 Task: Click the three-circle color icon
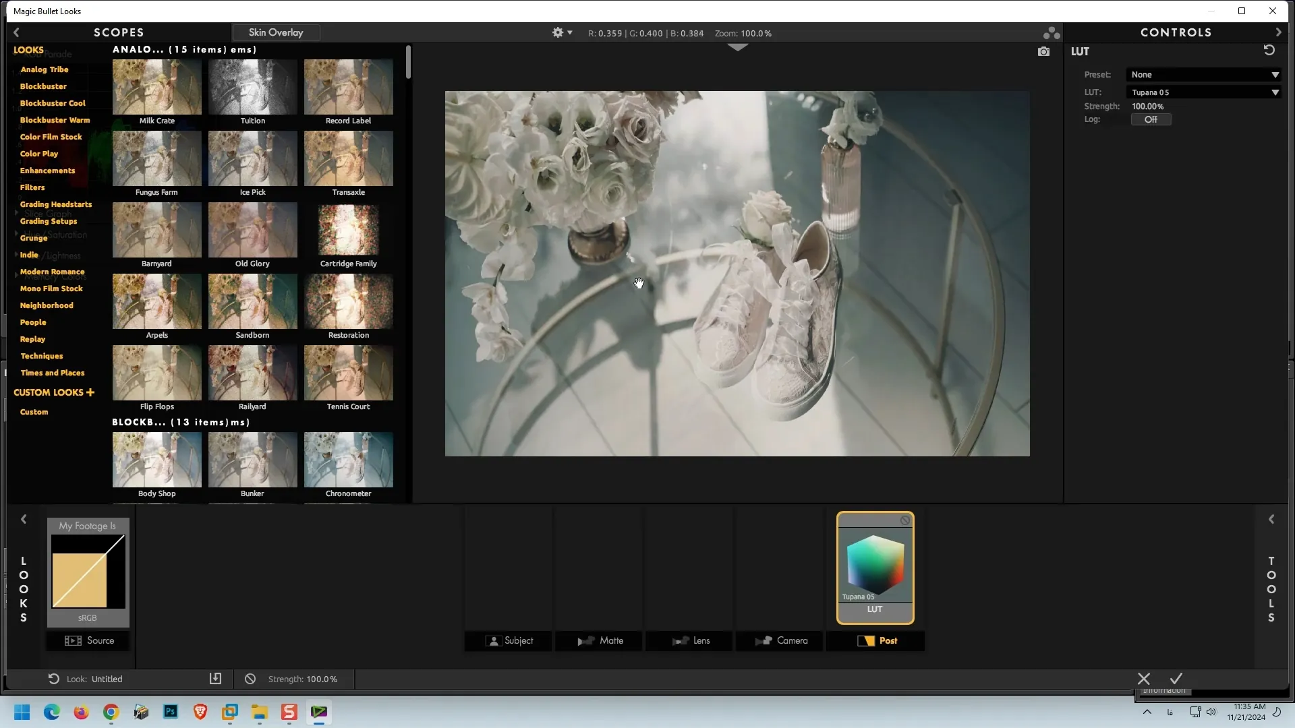(1051, 33)
